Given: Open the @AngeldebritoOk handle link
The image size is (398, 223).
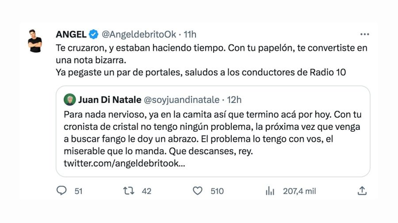Looking at the screenshot, I should [x=138, y=34].
